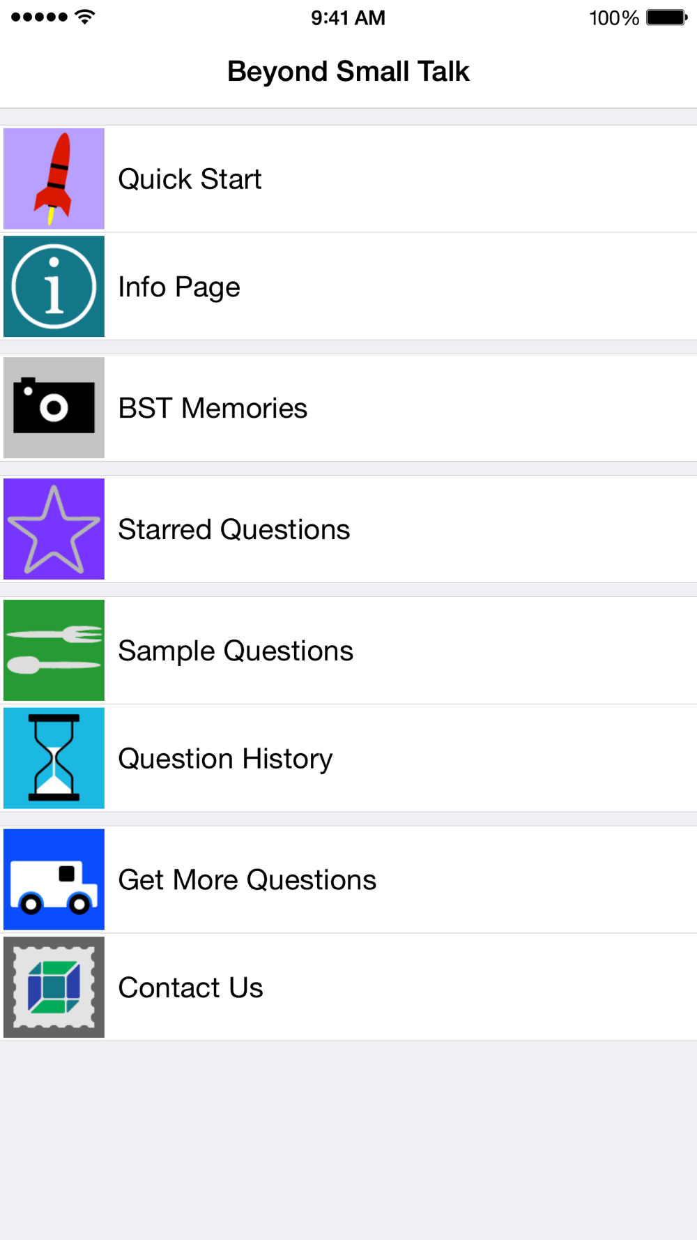The image size is (697, 1240).
Task: Tap the battery indicator in status bar
Action: pyautogui.click(x=666, y=17)
